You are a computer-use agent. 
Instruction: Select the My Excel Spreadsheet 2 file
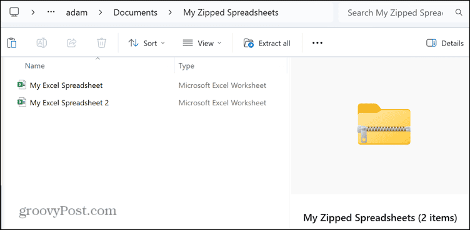63,103
